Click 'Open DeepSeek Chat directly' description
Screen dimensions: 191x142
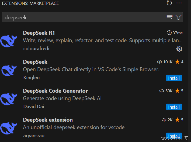tap(91, 70)
